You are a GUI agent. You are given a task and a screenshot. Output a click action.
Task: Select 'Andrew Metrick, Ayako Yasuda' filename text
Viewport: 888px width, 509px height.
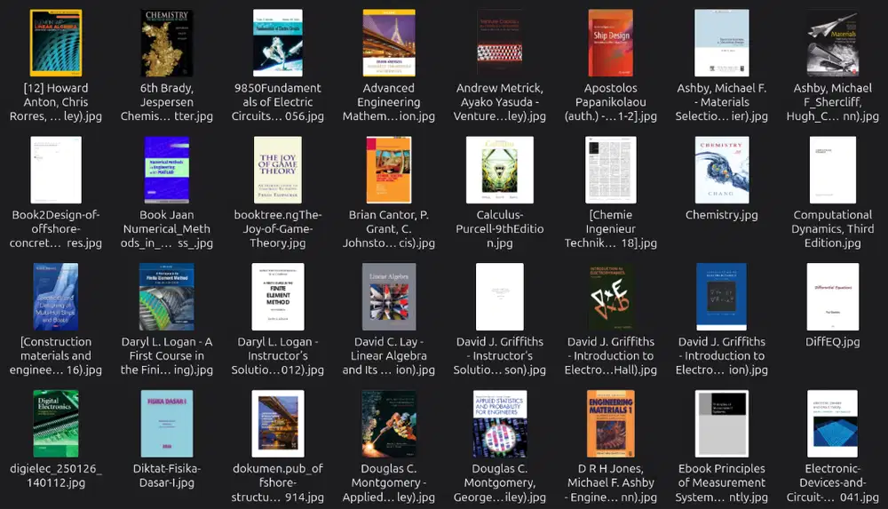499,102
